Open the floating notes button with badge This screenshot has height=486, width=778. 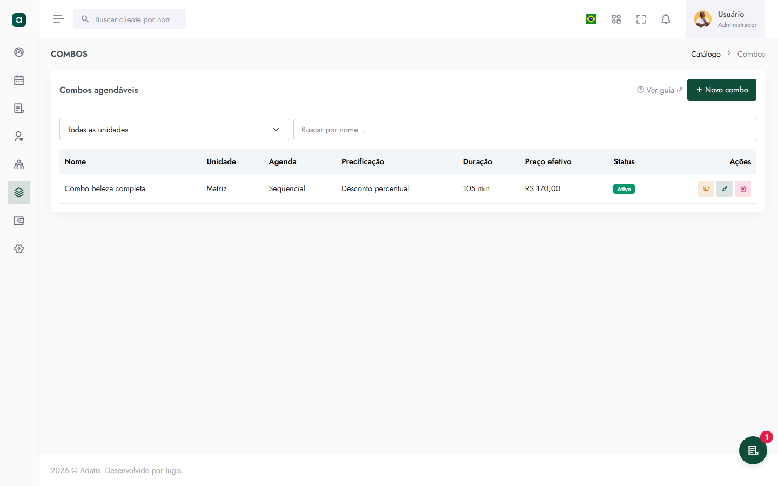pyautogui.click(x=753, y=450)
